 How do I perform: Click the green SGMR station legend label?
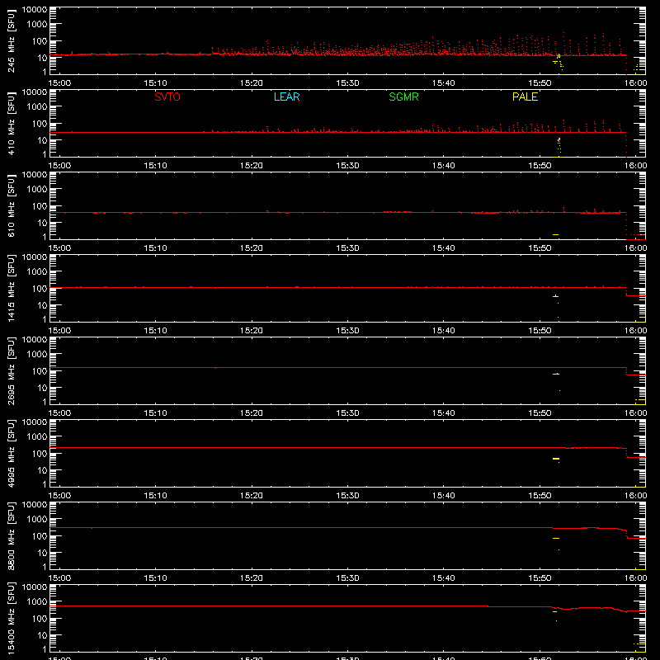403,97
